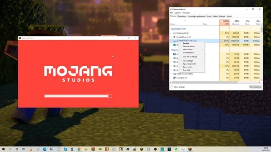Click Gestione attività row icon

[x=174, y=33]
